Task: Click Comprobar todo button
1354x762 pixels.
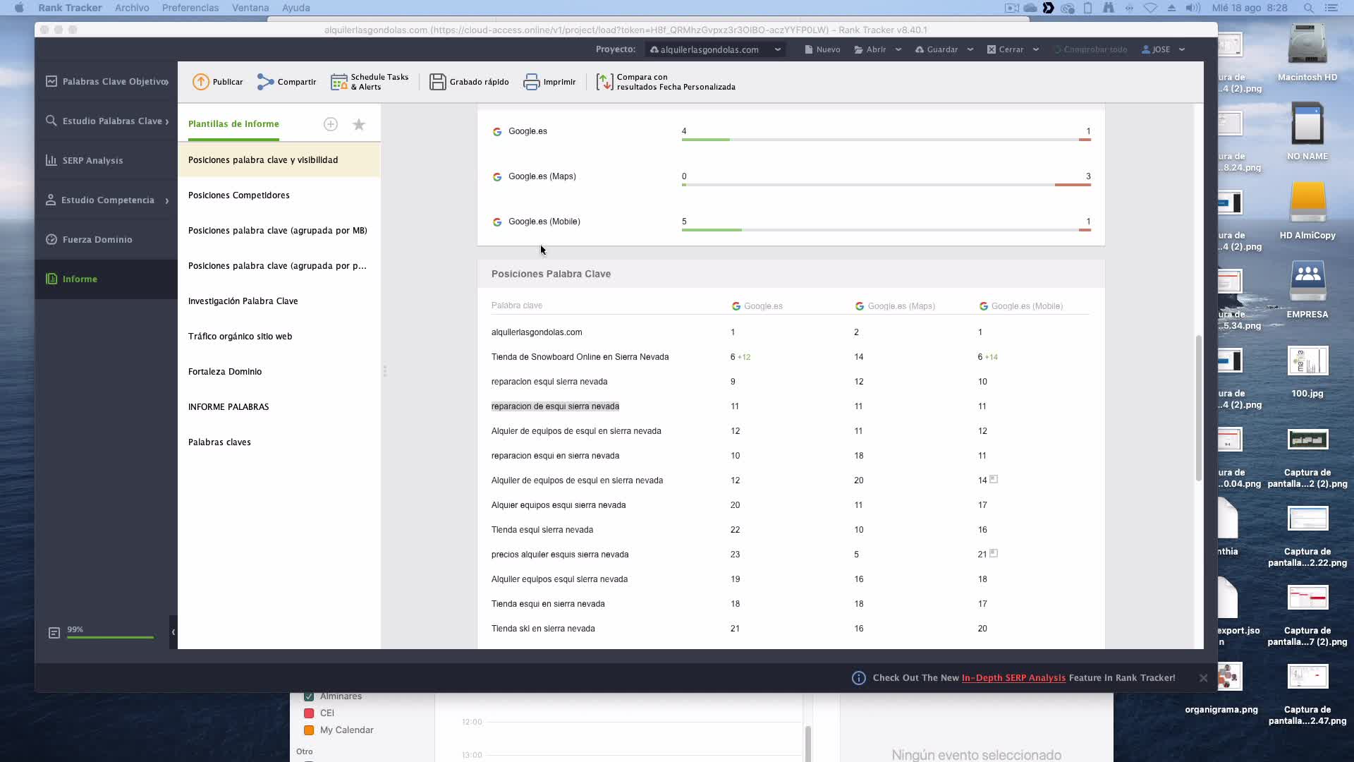Action: [x=1090, y=49]
